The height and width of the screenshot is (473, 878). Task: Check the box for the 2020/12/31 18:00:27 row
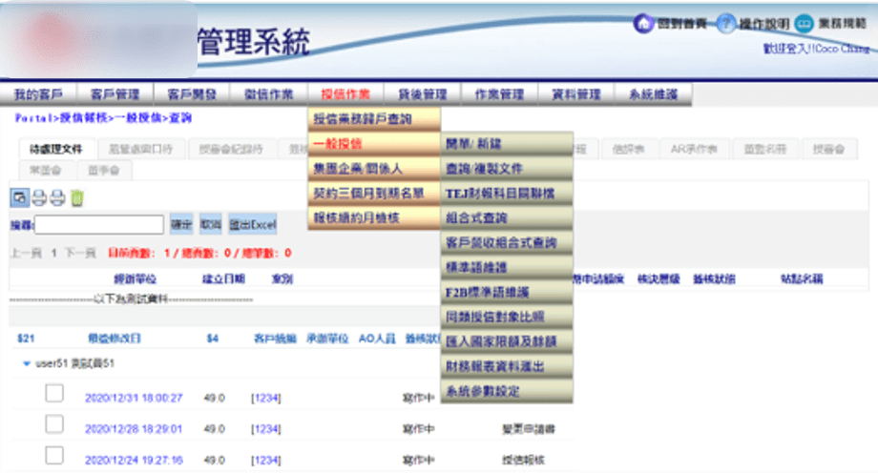[54, 394]
